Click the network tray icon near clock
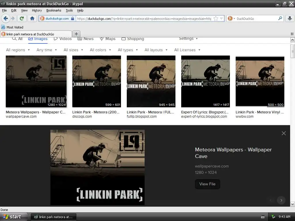Screen dimensions: 295x221 tap(273, 217)
